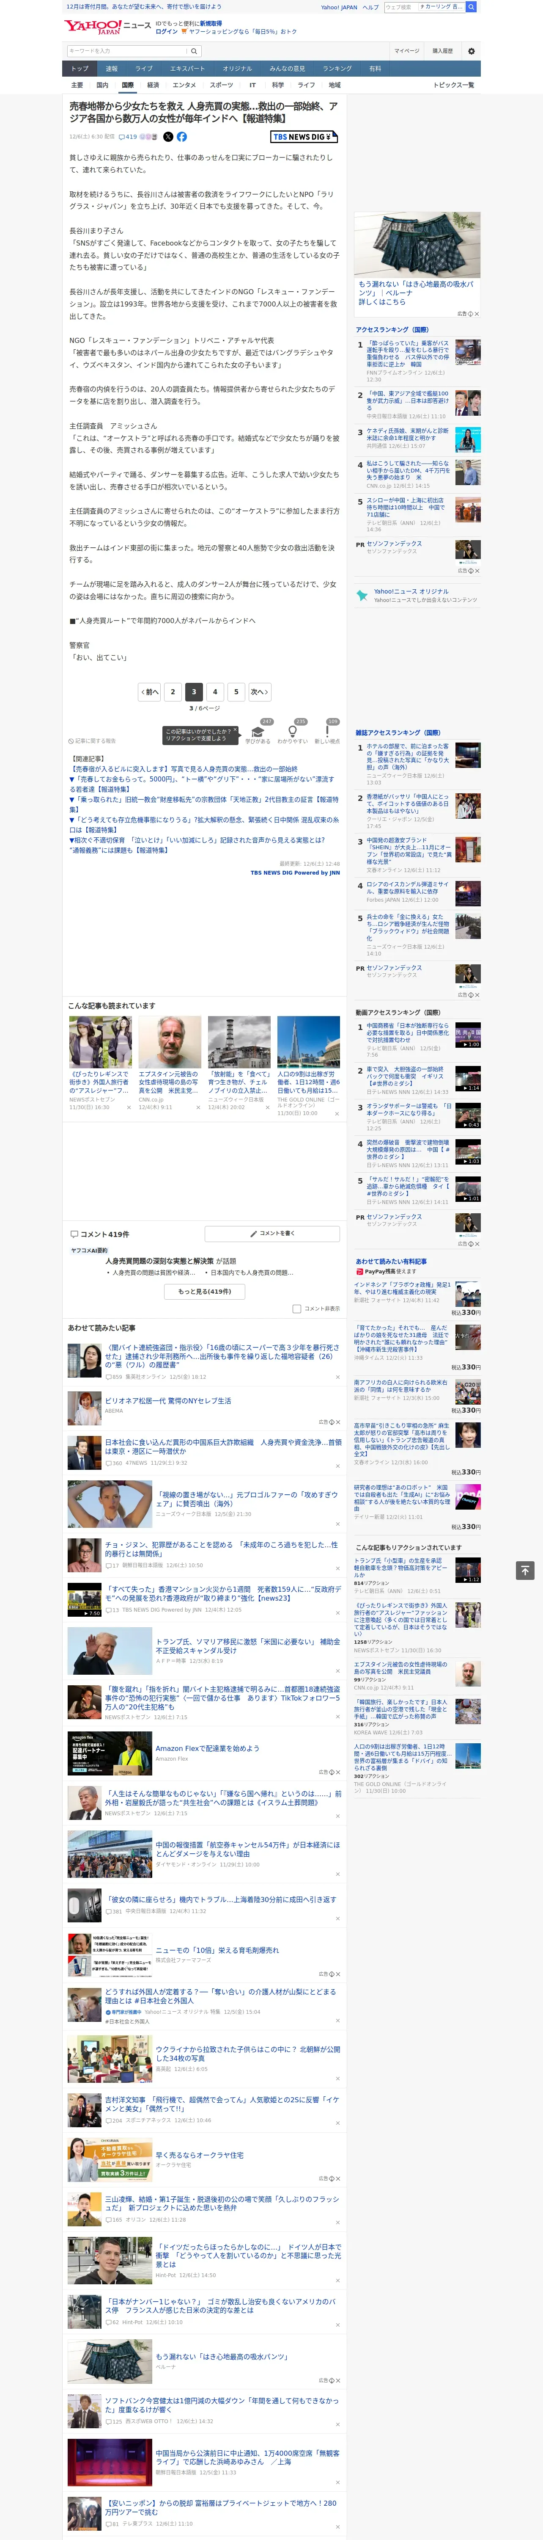This screenshot has height=2540, width=543.
Task: Open the 経済 category
Action: 153,85
